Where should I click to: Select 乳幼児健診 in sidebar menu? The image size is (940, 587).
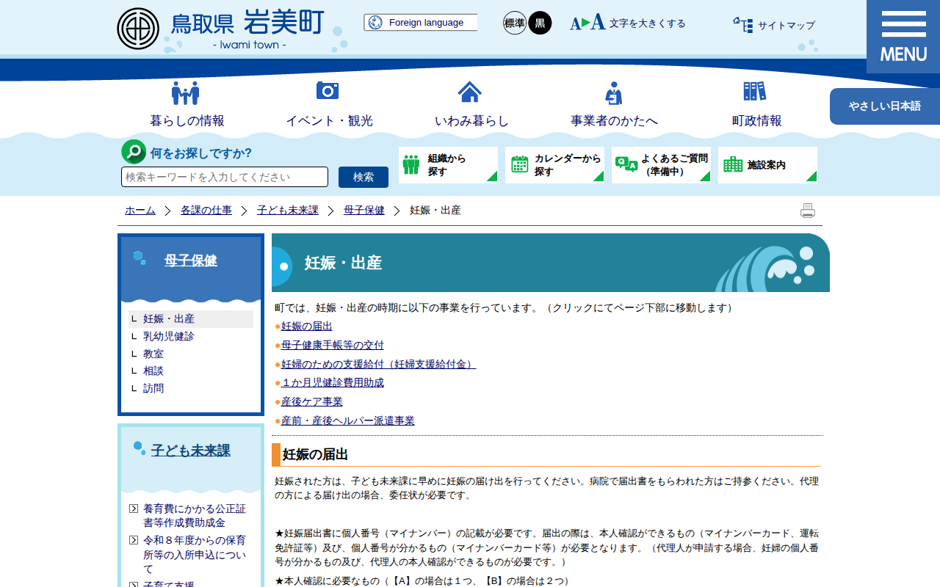tap(169, 336)
